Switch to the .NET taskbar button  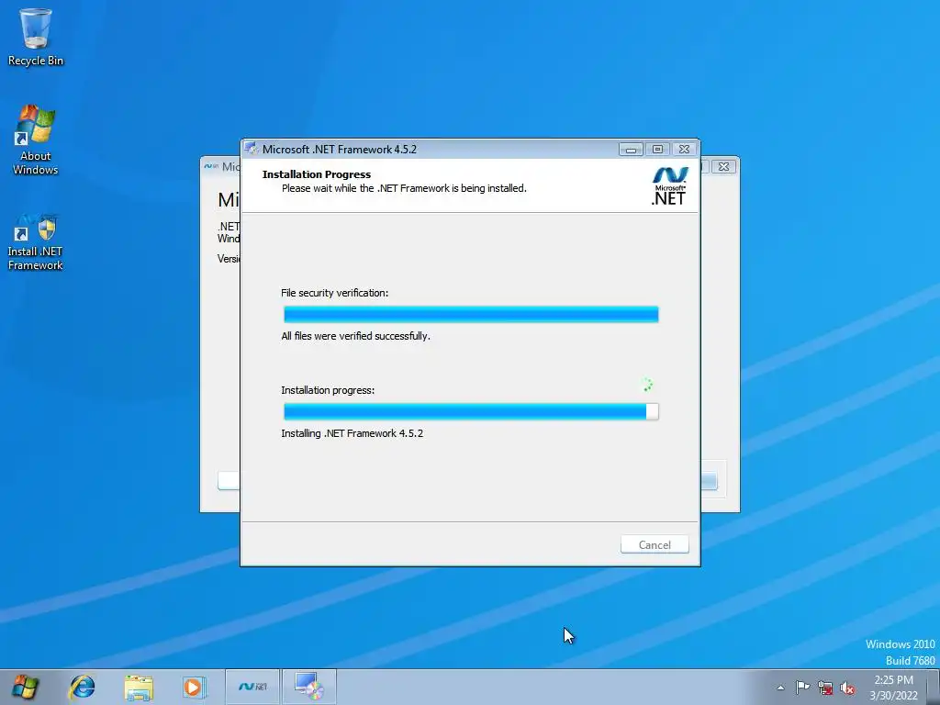252,687
